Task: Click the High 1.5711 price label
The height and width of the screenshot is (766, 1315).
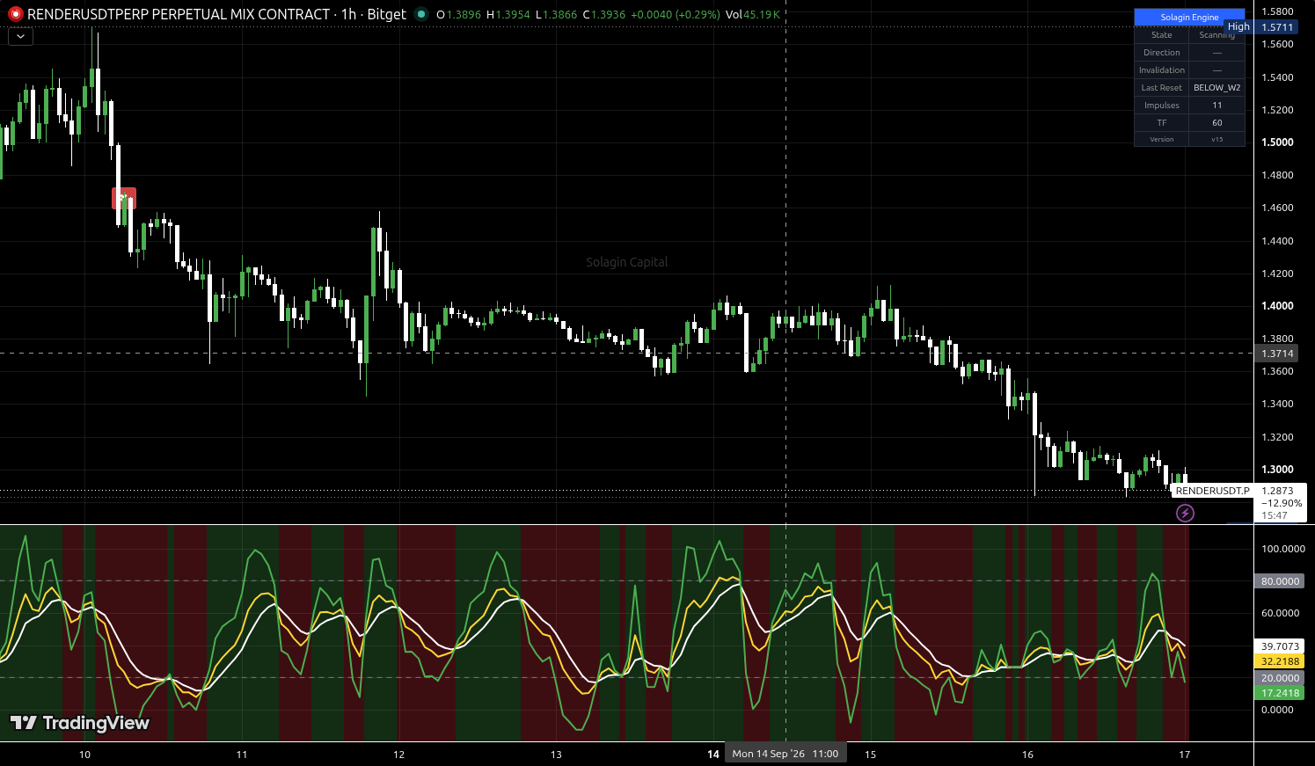Action: (1260, 27)
